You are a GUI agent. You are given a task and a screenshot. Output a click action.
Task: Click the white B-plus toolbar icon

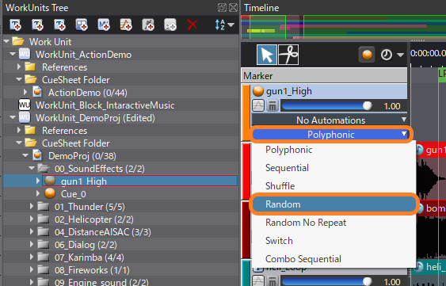(170, 25)
